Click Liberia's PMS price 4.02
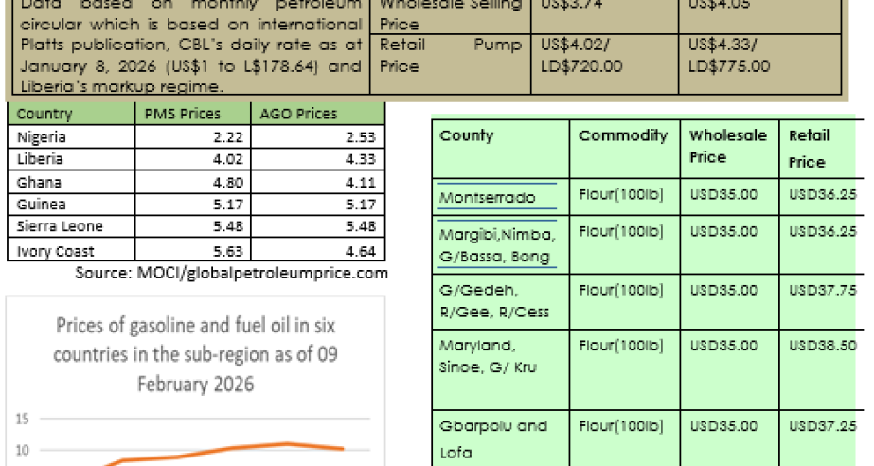 pyautogui.click(x=203, y=159)
